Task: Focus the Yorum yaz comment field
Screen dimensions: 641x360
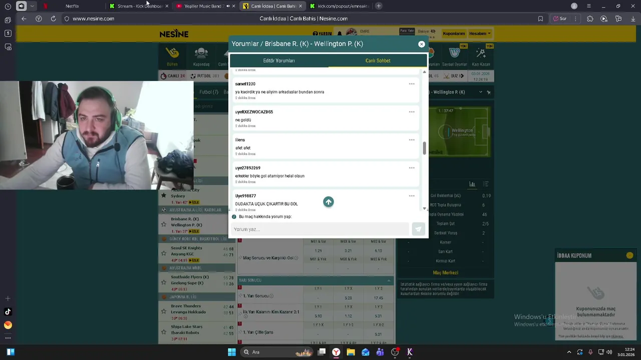Action: [x=320, y=229]
